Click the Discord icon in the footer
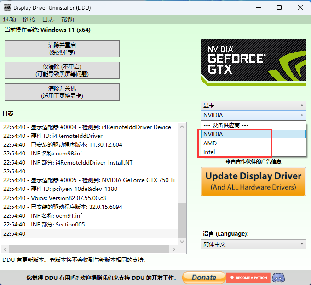The height and width of the screenshot is (285, 311). coord(278,278)
